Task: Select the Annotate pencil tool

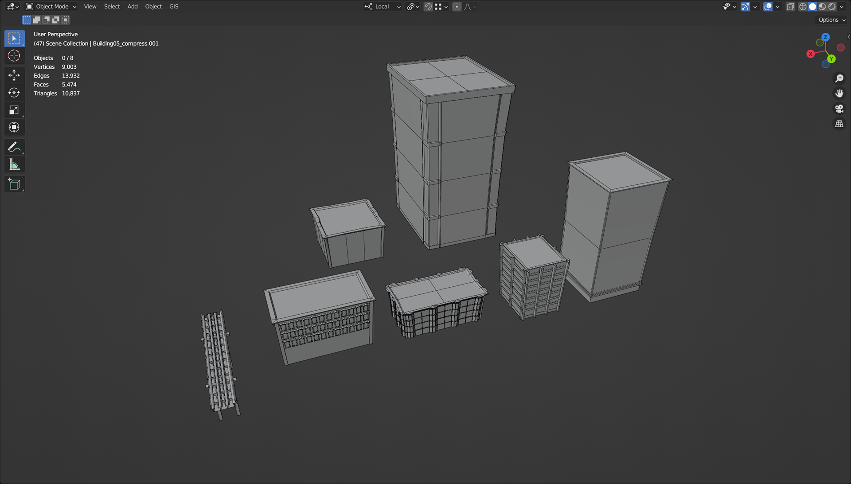Action: pos(14,147)
